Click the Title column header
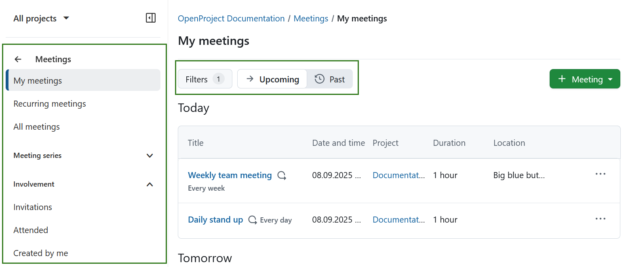The height and width of the screenshot is (267, 626). click(196, 143)
